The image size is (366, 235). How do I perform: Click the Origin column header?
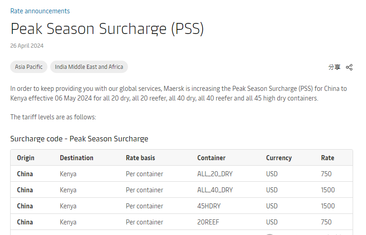click(26, 158)
